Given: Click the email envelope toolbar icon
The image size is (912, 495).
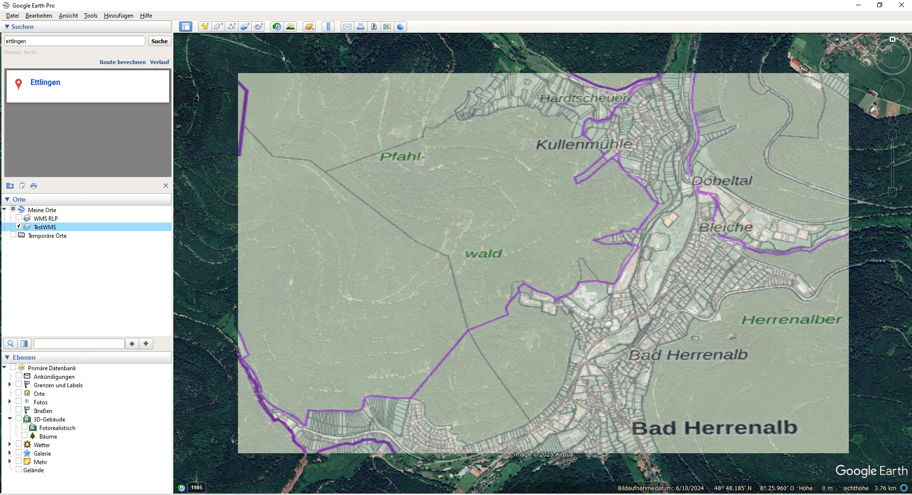Looking at the screenshot, I should coord(347,27).
